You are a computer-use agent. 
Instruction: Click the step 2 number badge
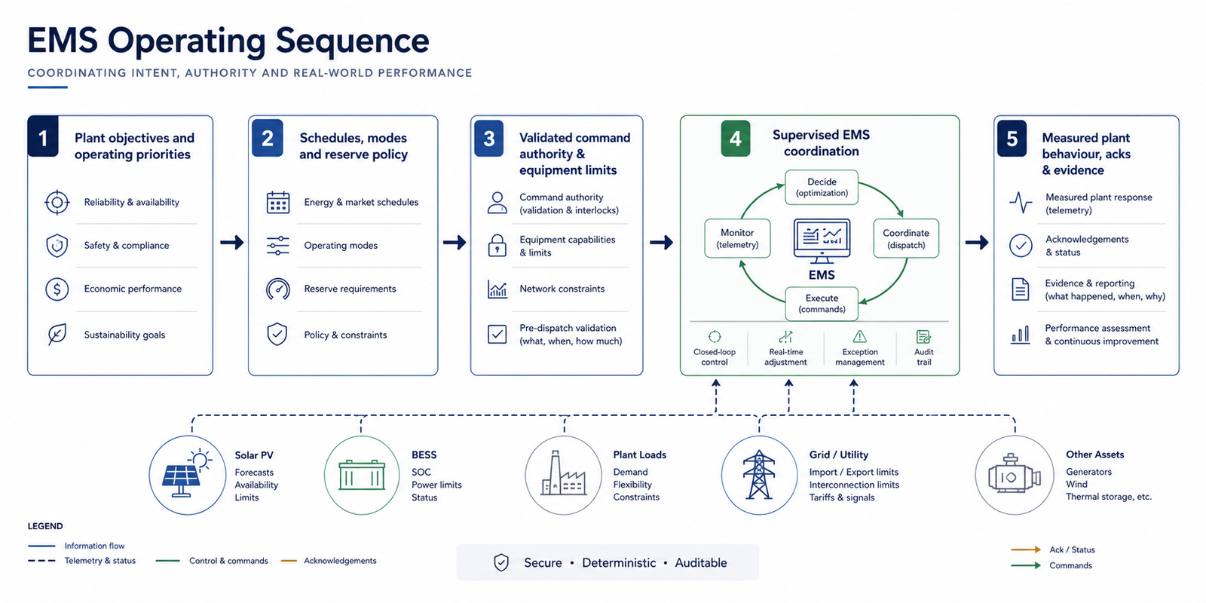click(268, 138)
